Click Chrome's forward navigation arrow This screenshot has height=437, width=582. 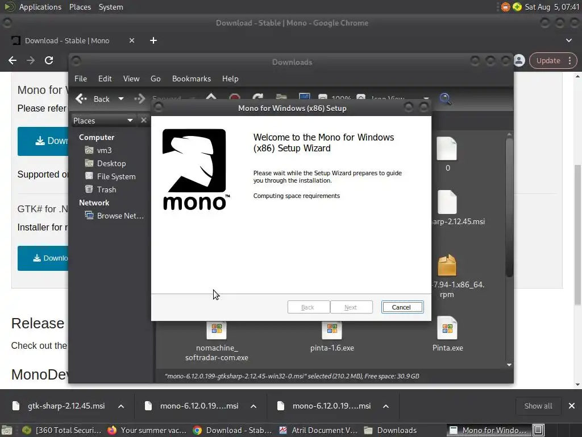[x=31, y=60]
